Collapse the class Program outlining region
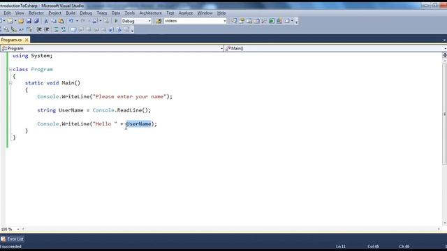447x251 pixels. (10, 69)
